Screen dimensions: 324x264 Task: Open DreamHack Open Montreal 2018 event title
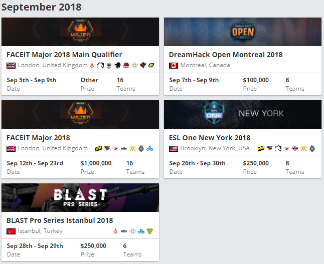coord(226,55)
